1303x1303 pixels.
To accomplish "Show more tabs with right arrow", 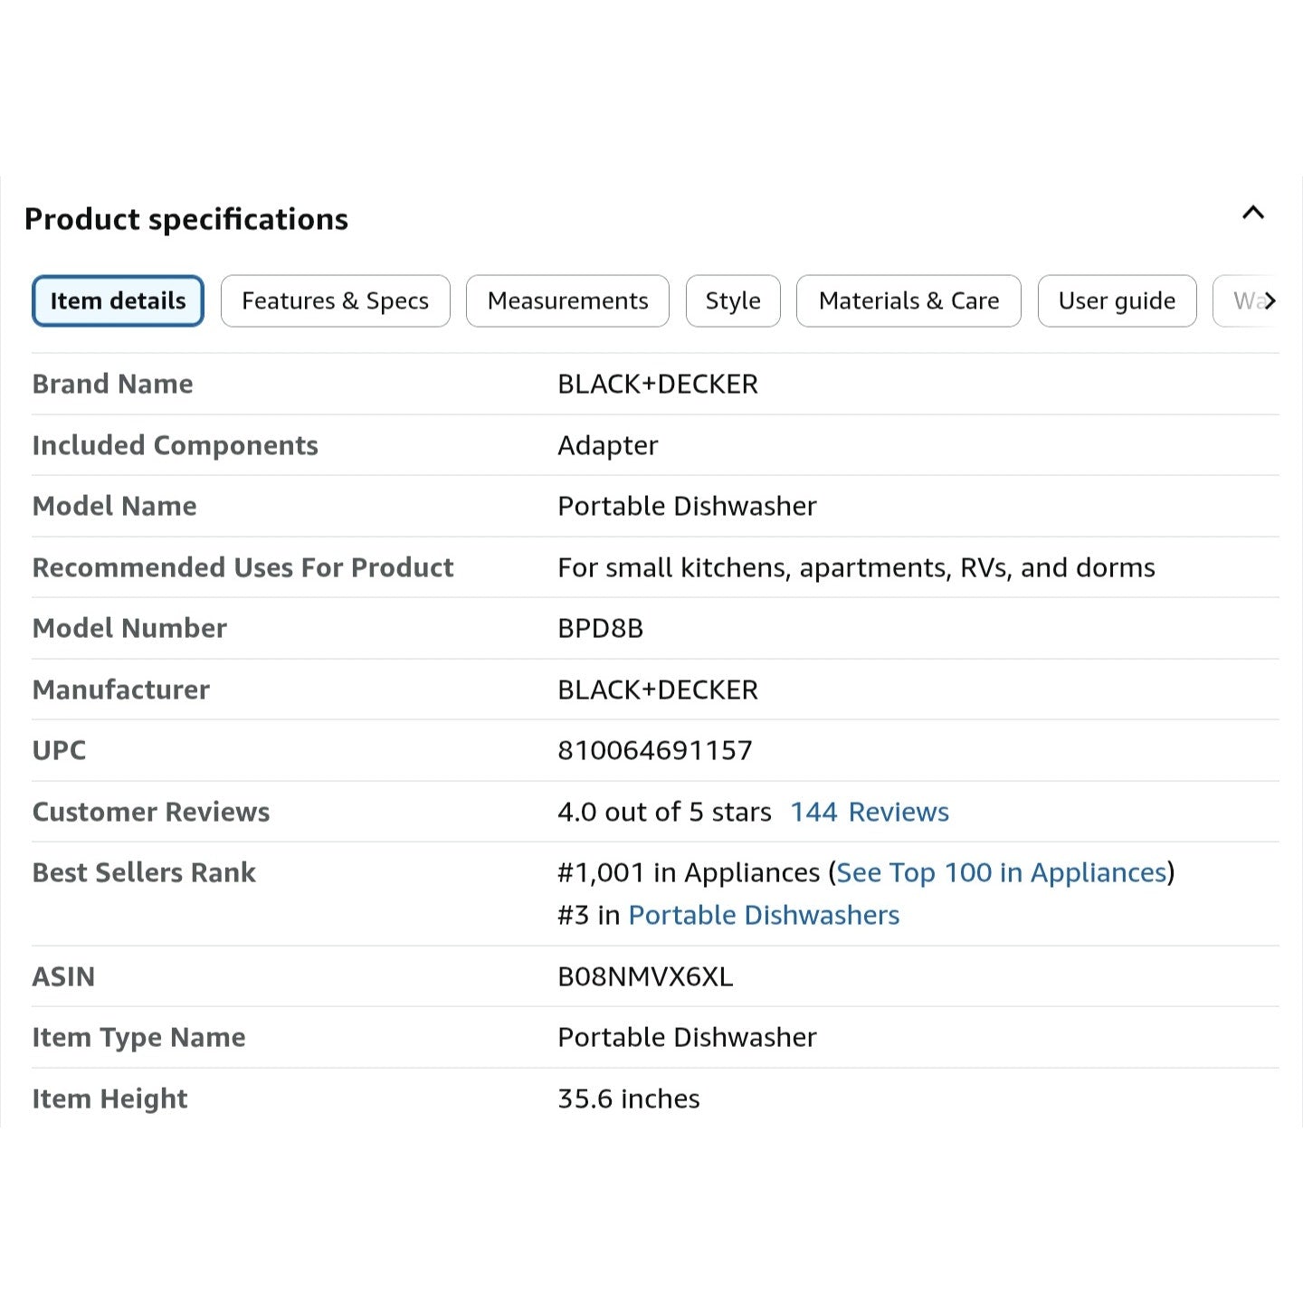I will pos(1270,300).
